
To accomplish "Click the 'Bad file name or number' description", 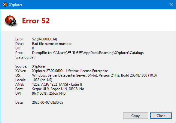I will coord(52,44).
